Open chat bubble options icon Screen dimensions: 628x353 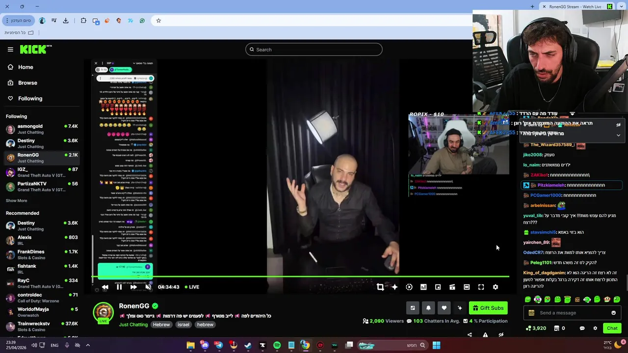[x=582, y=328]
